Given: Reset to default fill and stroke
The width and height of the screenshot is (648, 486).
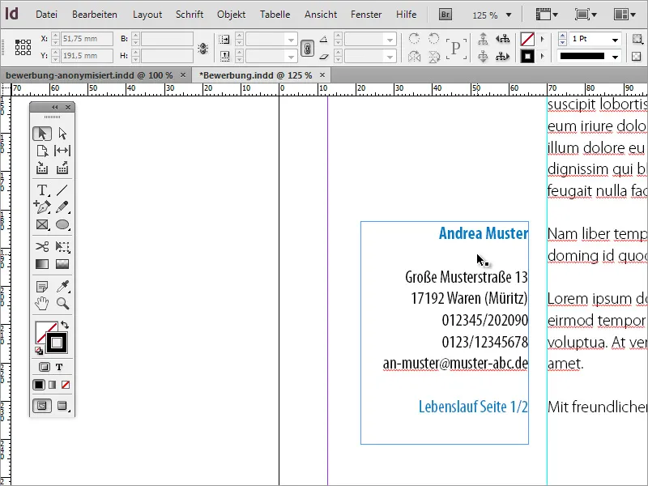Looking at the screenshot, I should pos(38,351).
